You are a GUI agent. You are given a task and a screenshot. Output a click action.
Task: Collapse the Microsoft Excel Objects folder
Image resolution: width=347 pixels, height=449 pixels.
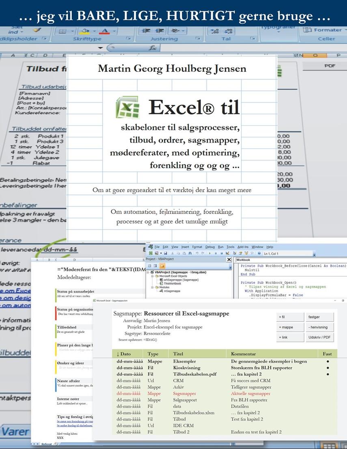tap(153, 276)
